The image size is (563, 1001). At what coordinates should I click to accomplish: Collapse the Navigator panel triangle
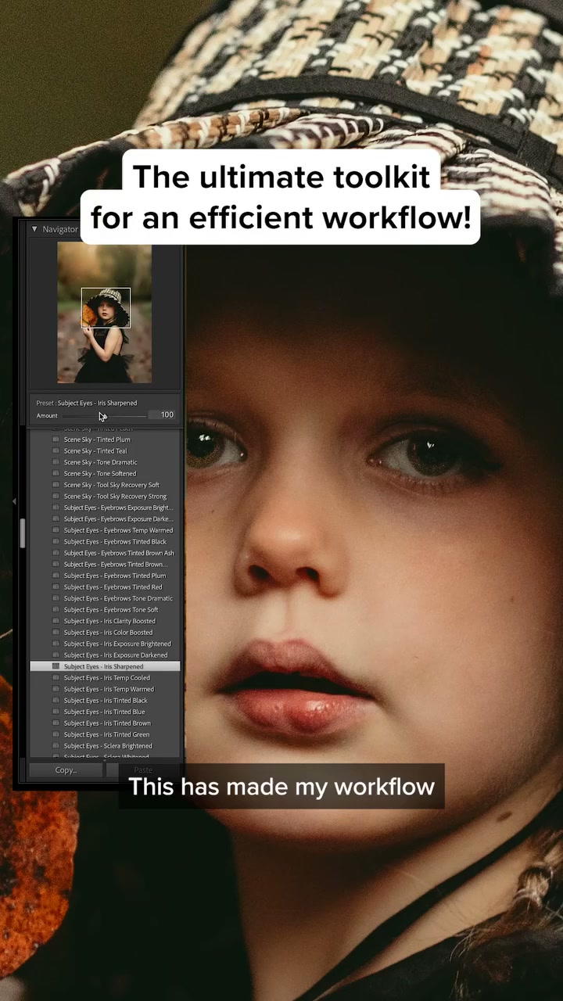tap(34, 229)
